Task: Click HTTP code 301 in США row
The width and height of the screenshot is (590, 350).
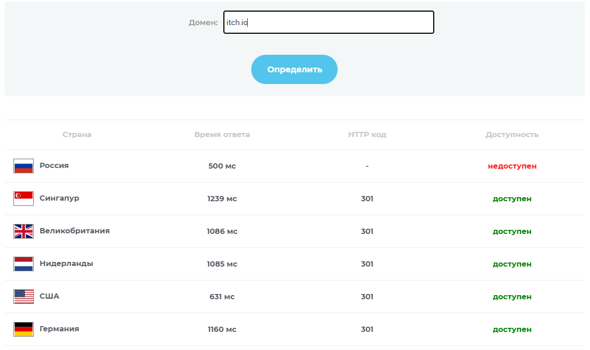Action: 367,297
